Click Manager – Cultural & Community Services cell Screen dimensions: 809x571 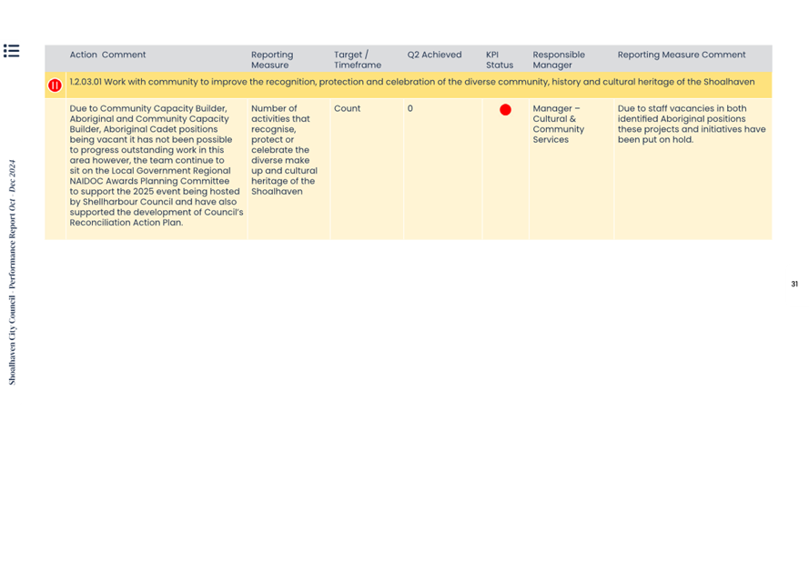point(558,124)
